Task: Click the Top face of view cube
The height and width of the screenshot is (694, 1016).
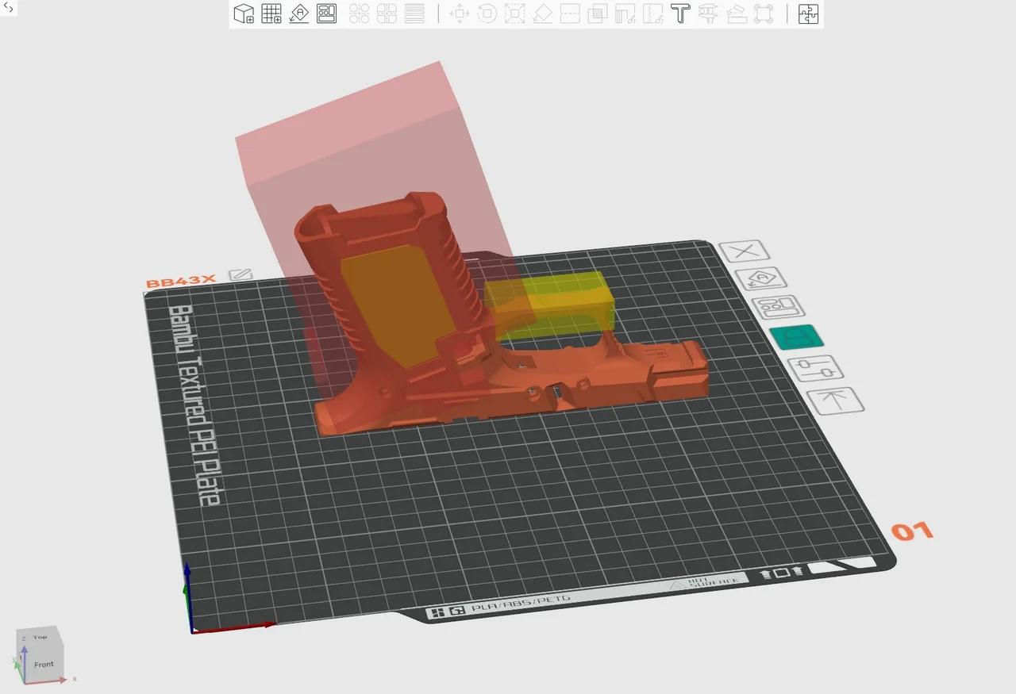Action: coord(40,637)
